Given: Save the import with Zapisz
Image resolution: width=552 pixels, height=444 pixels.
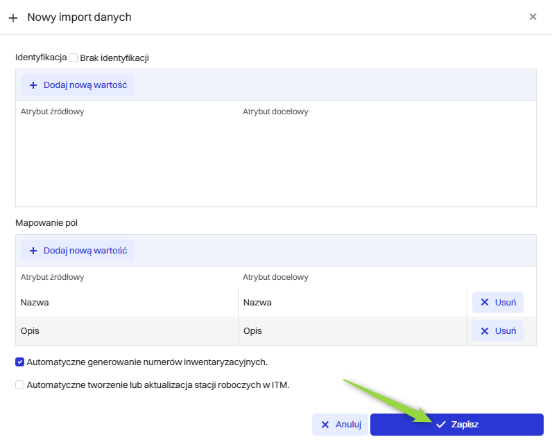Looking at the screenshot, I should coord(456,425).
